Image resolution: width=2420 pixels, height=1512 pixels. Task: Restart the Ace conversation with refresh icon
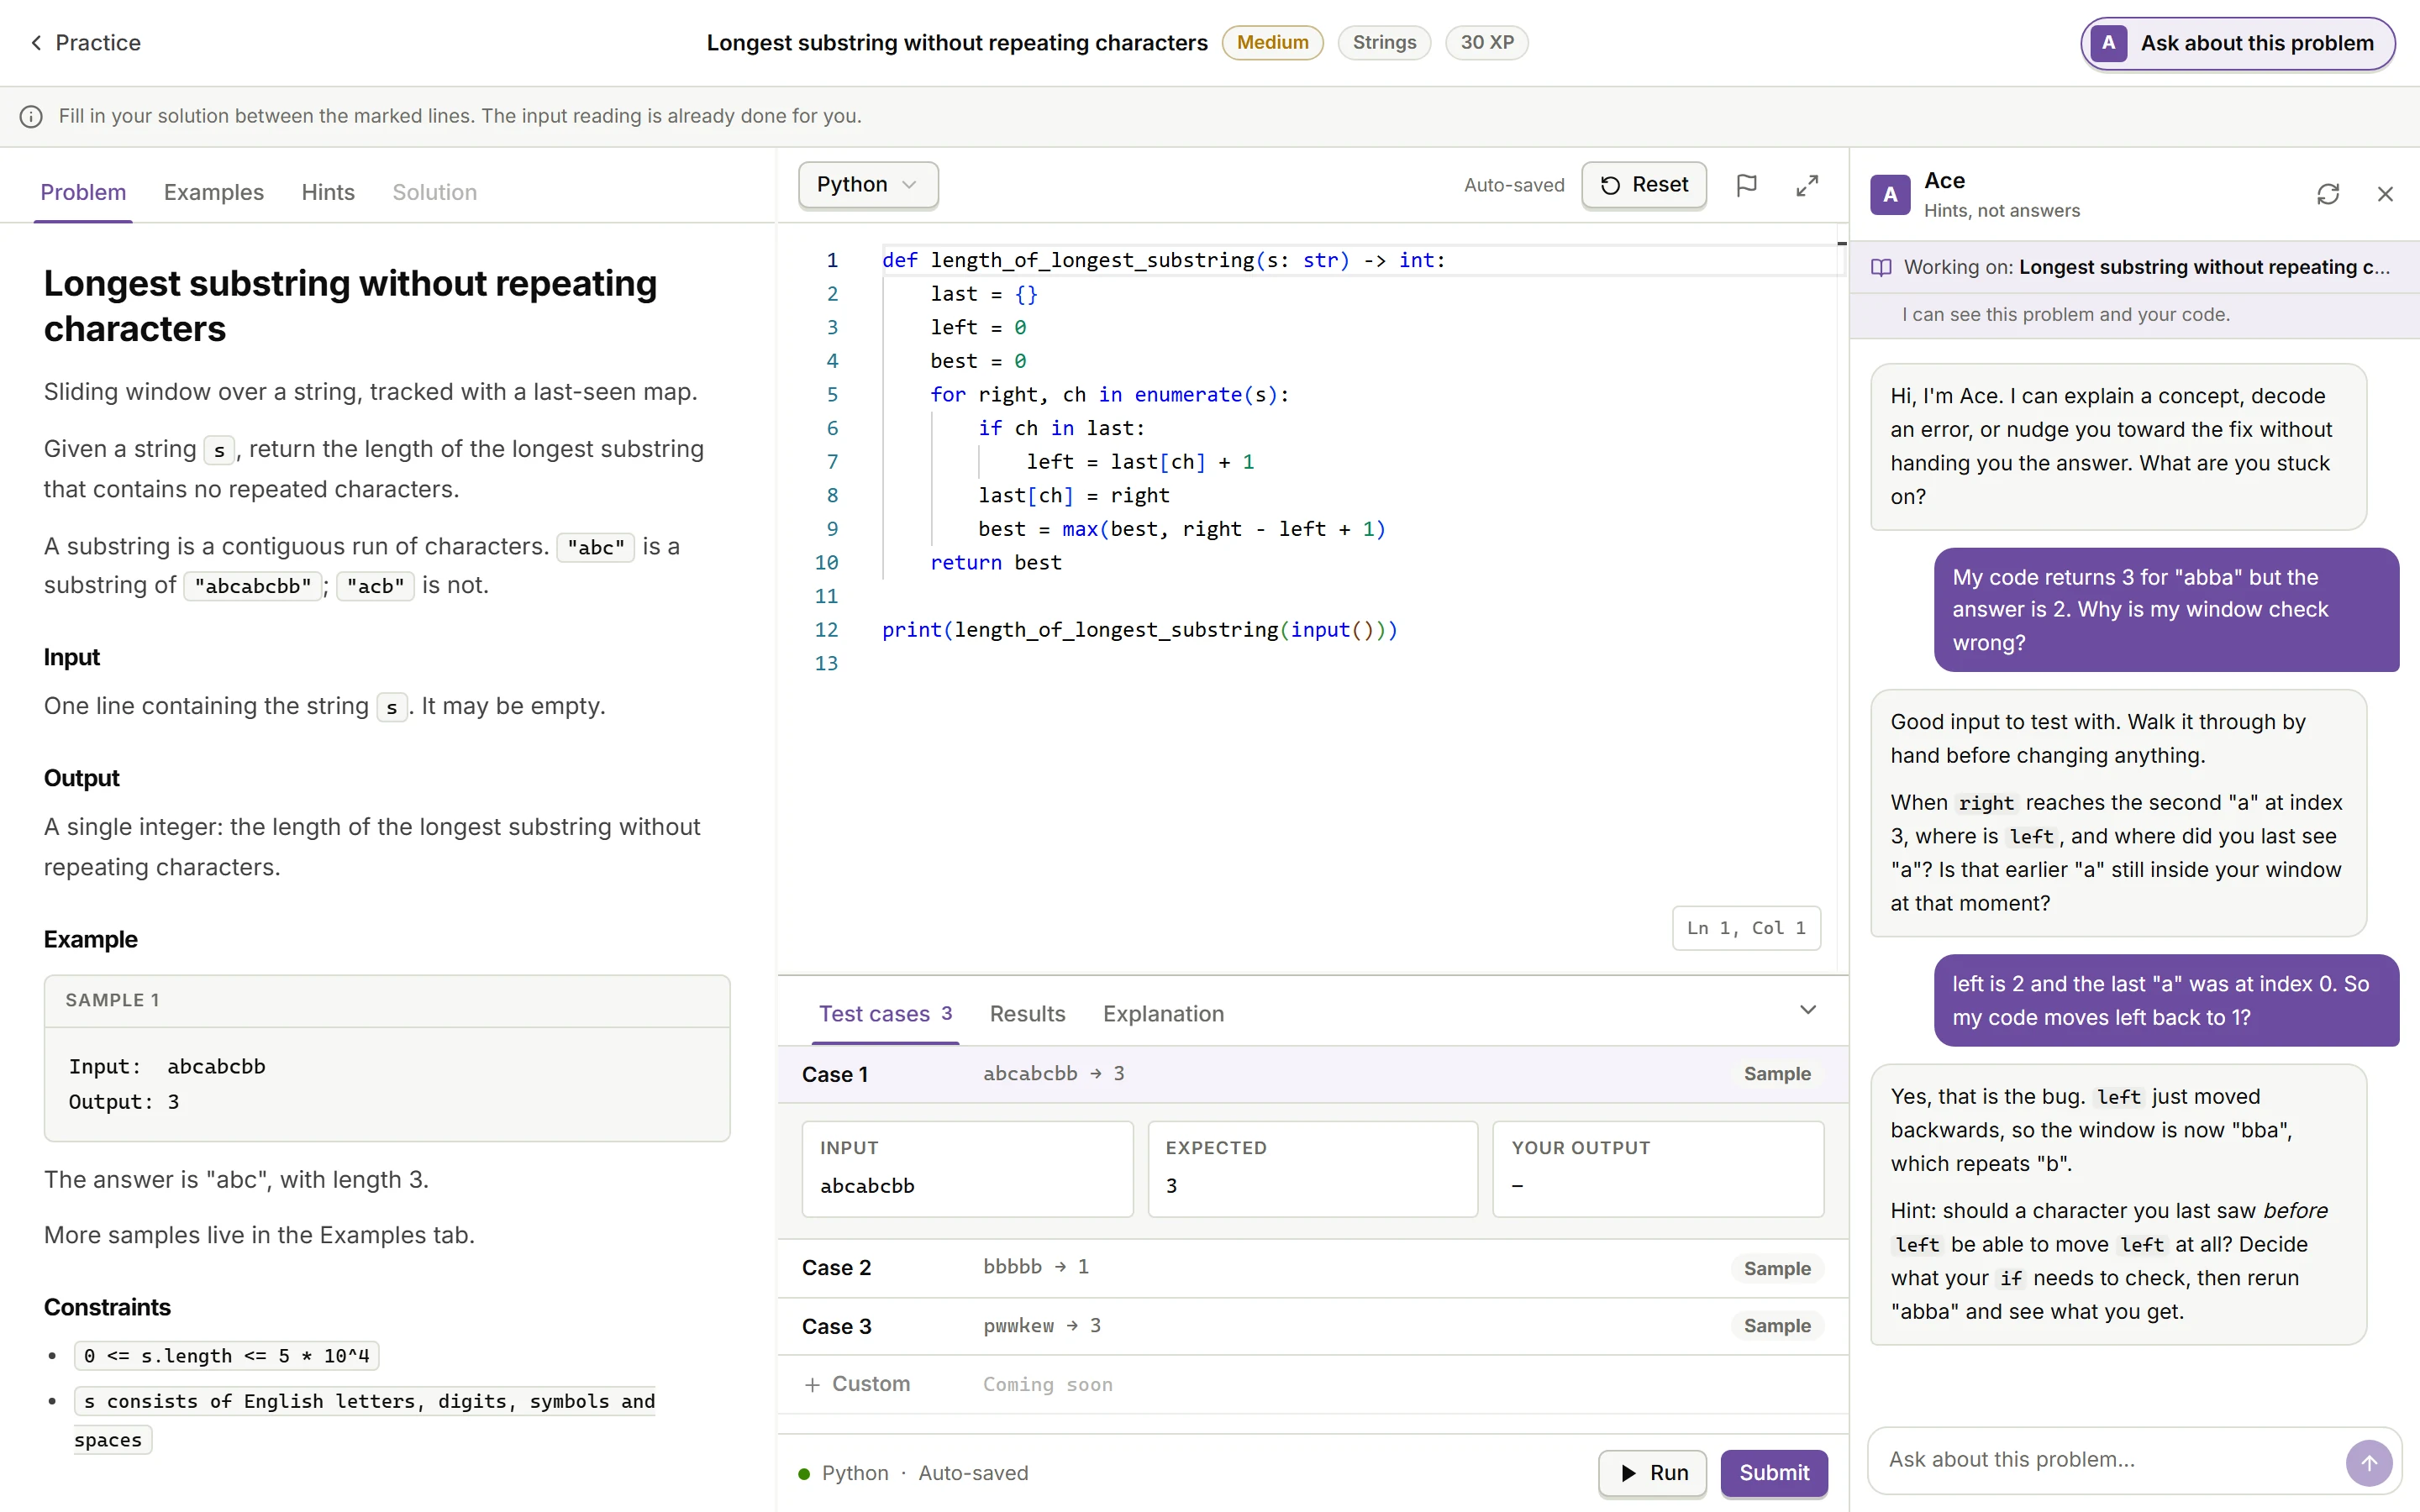click(x=2328, y=194)
